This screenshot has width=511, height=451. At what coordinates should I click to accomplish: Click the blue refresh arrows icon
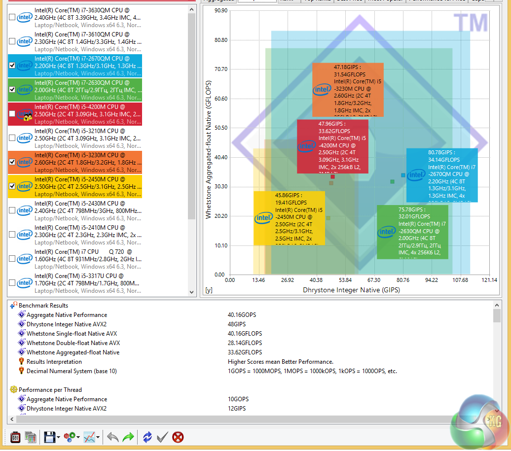tap(147, 437)
